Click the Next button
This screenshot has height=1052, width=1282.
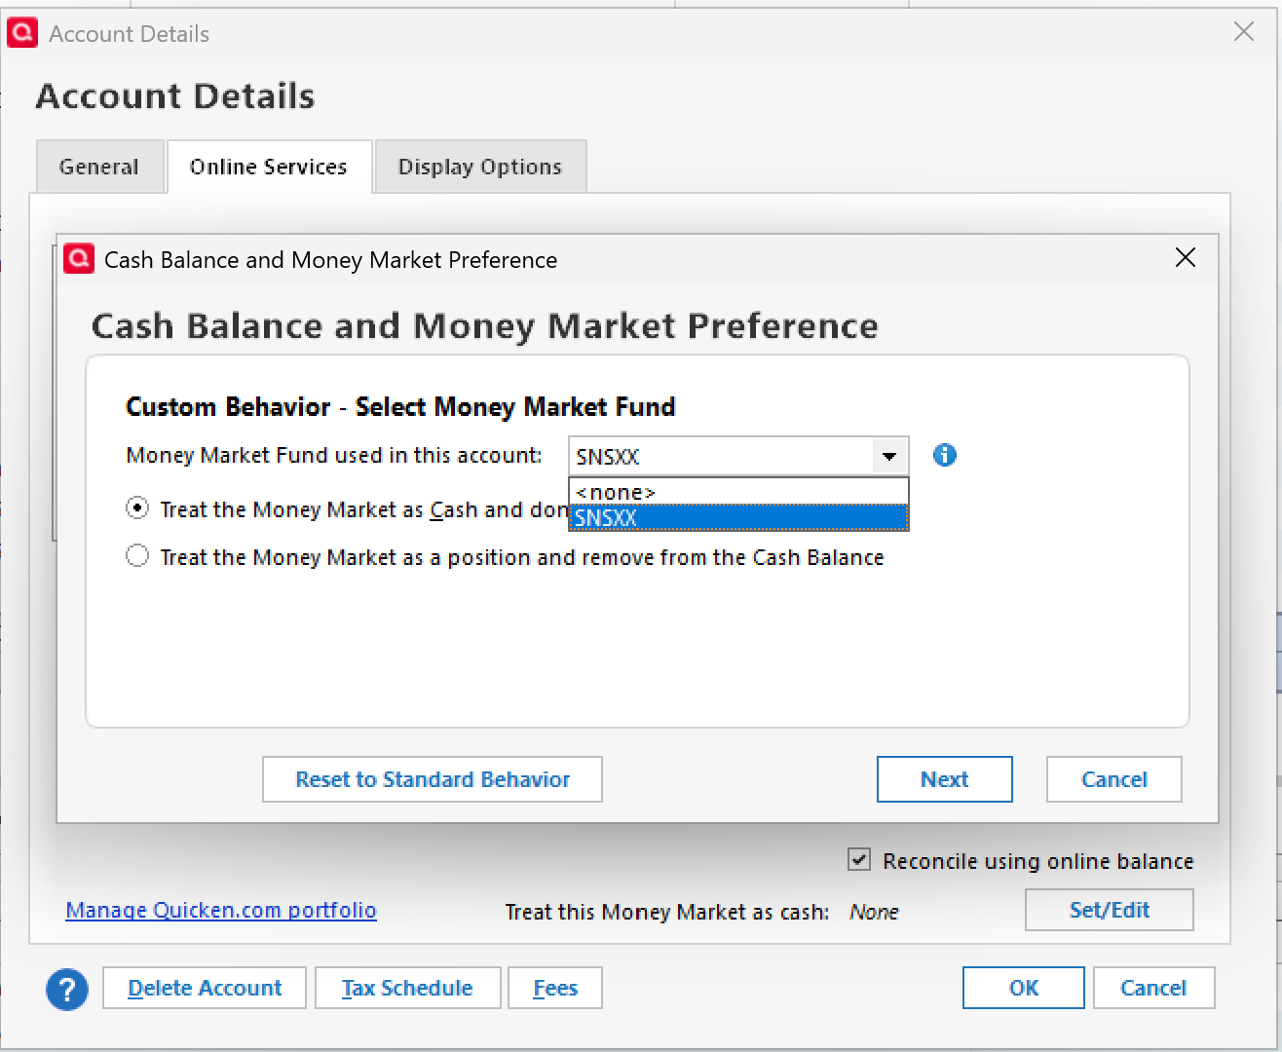945,779
